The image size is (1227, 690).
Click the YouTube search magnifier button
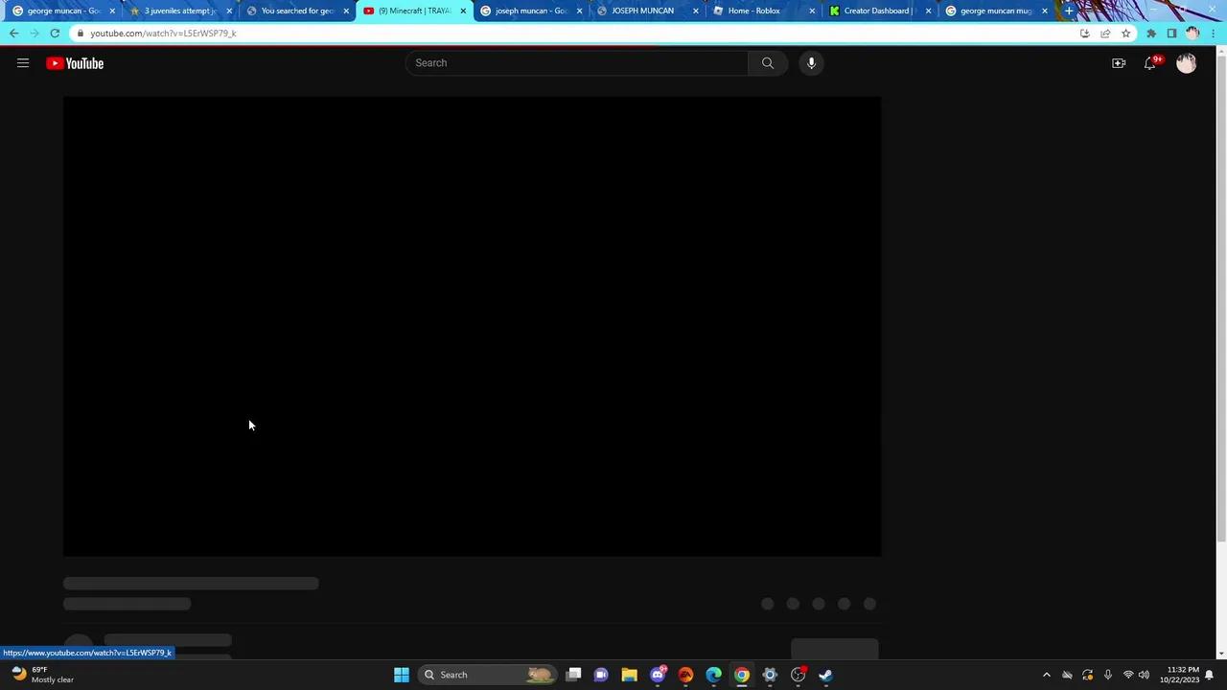pyautogui.click(x=767, y=62)
